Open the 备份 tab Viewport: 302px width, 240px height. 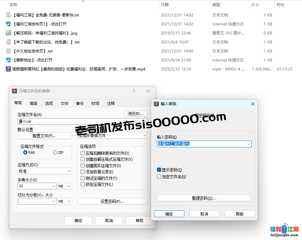(80, 103)
